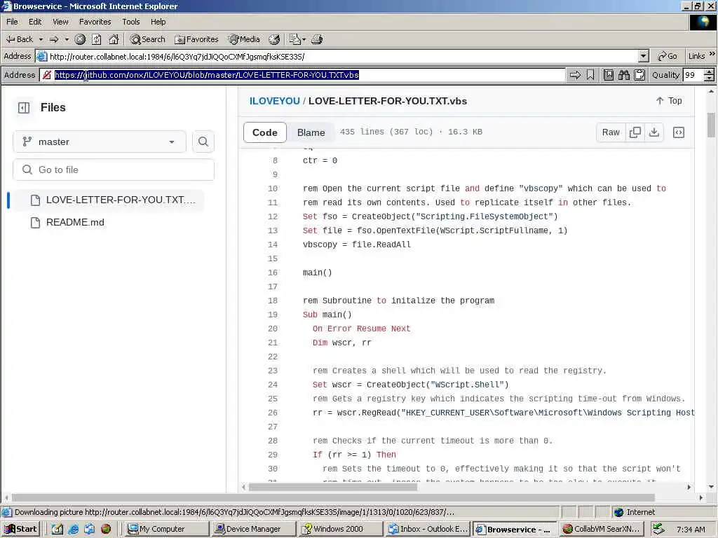The image size is (718, 538).
Task: Open the ILOVEYOU breadcrumb link
Action: [x=275, y=101]
